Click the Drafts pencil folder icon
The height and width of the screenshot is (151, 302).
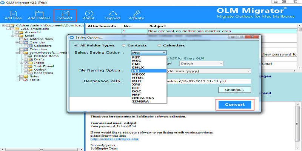pos(30,59)
